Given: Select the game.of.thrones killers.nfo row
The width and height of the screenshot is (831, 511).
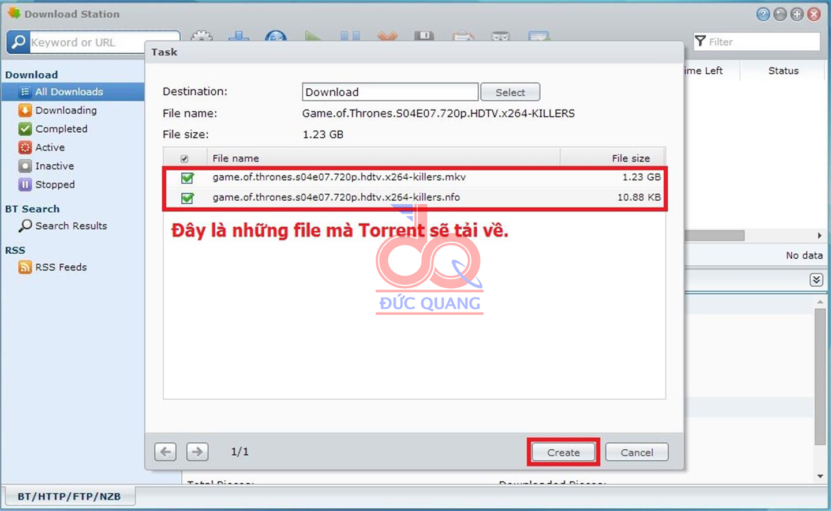Looking at the screenshot, I should tap(414, 197).
